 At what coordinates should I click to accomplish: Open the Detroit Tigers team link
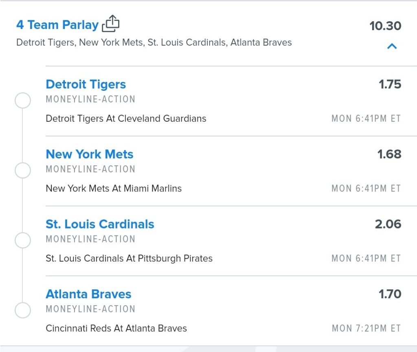(x=86, y=84)
